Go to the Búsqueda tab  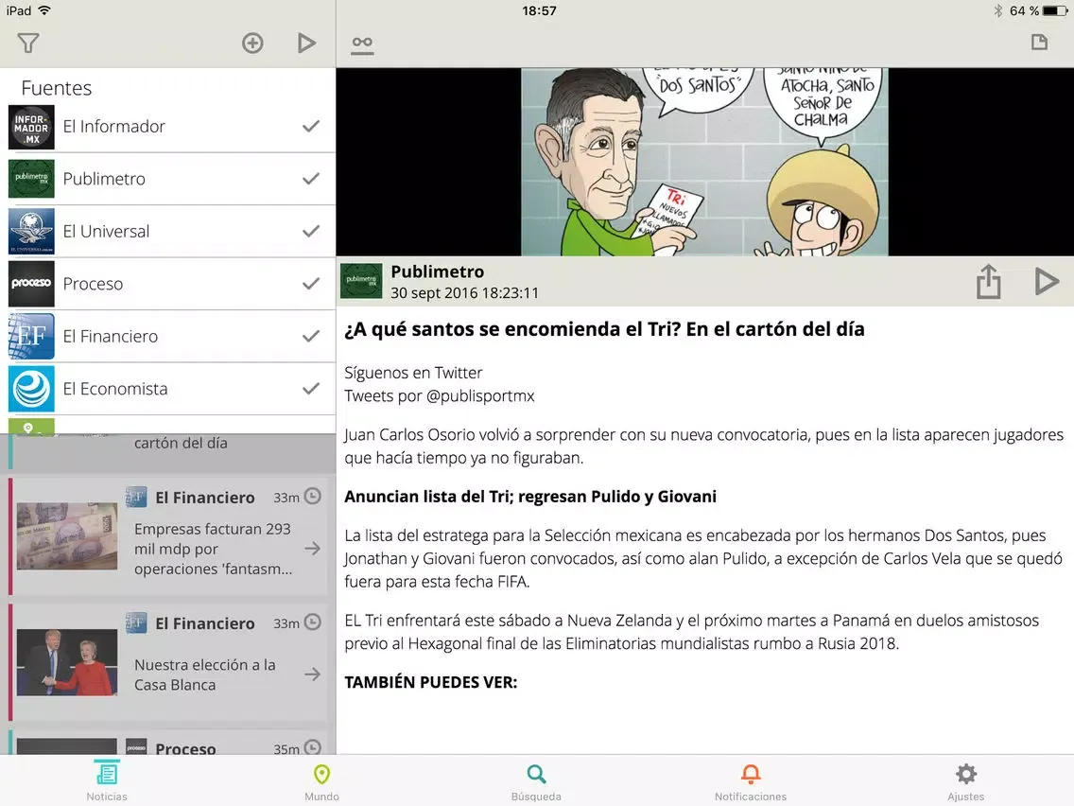tap(536, 780)
